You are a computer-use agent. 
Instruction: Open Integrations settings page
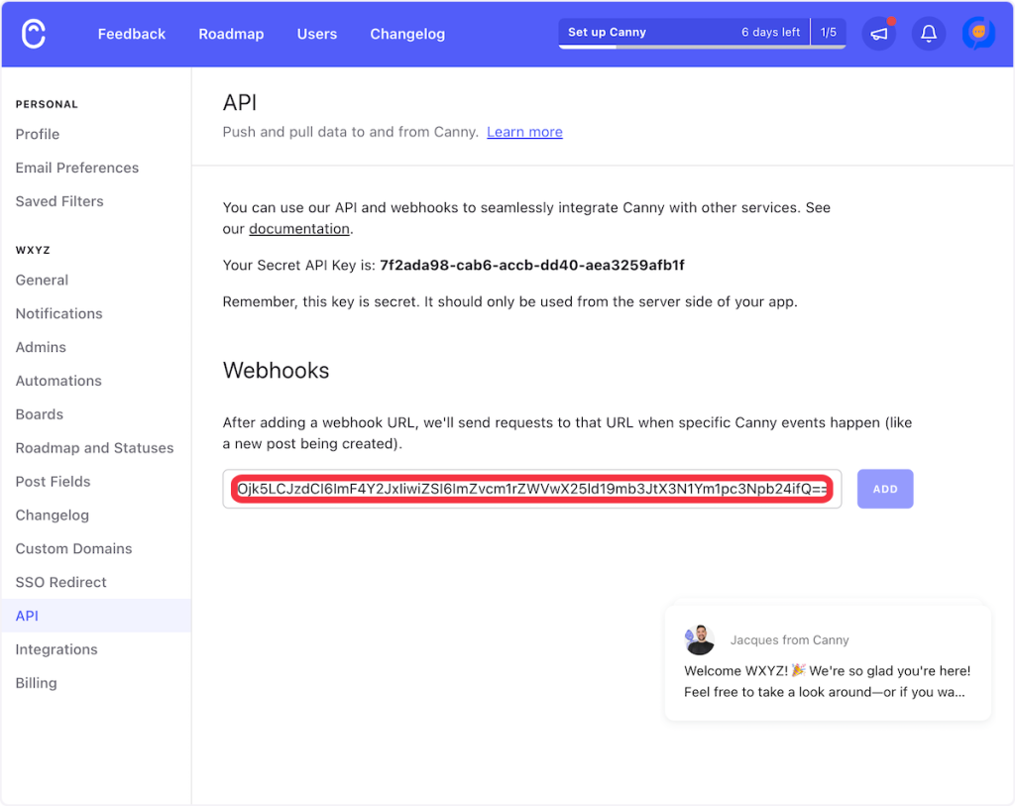tap(56, 649)
